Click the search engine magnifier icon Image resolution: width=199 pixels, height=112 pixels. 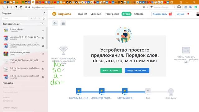(x=151, y=7)
